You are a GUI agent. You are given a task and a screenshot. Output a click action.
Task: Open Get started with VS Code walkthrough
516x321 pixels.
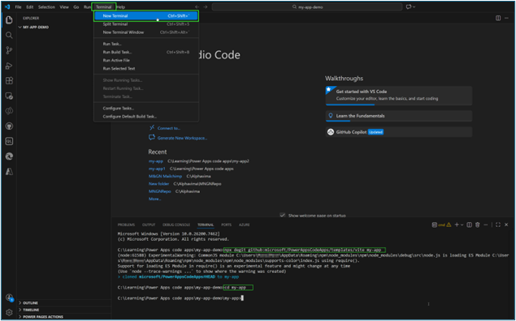[x=399, y=96]
